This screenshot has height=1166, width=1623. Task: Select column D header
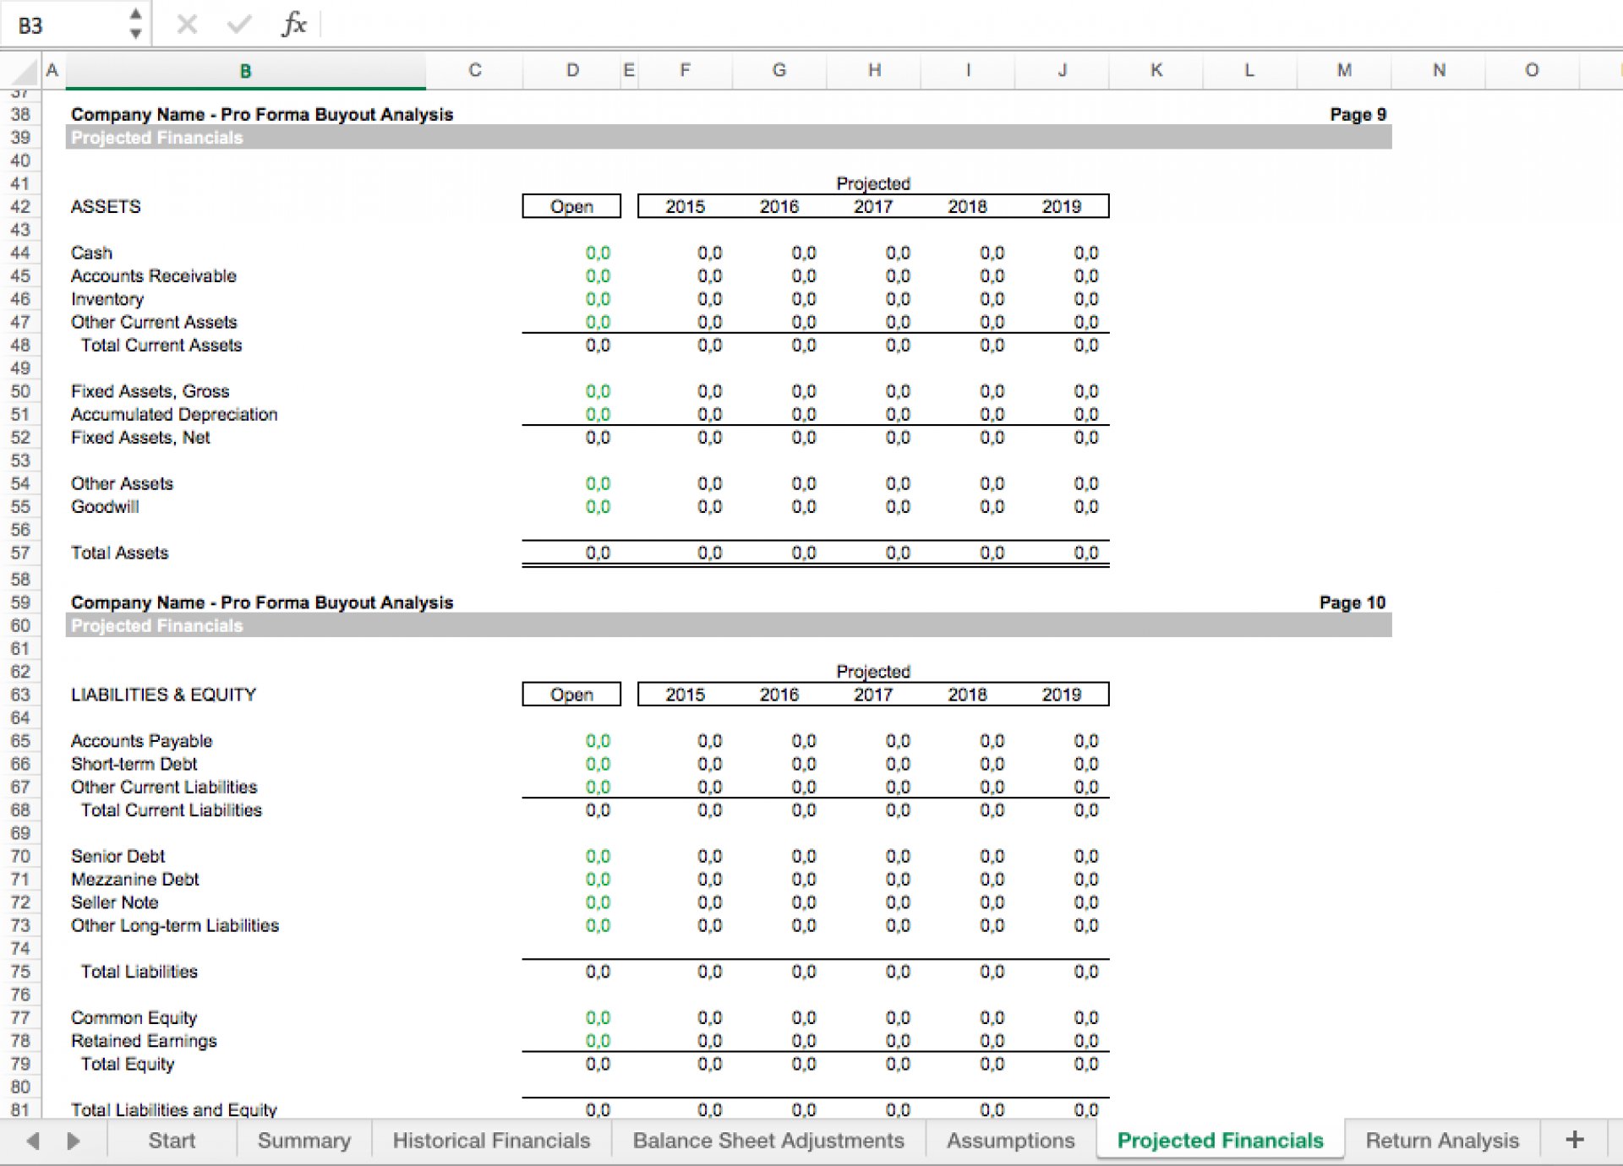click(x=572, y=70)
